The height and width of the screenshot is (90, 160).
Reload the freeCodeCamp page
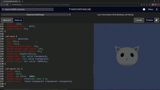point(7,4)
